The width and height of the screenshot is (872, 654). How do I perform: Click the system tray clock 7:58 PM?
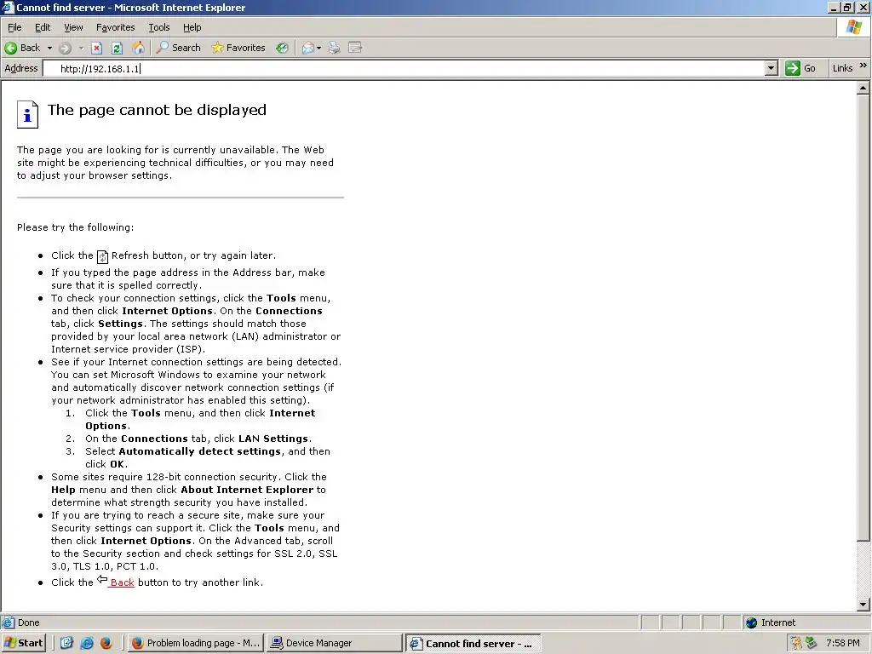coord(842,643)
